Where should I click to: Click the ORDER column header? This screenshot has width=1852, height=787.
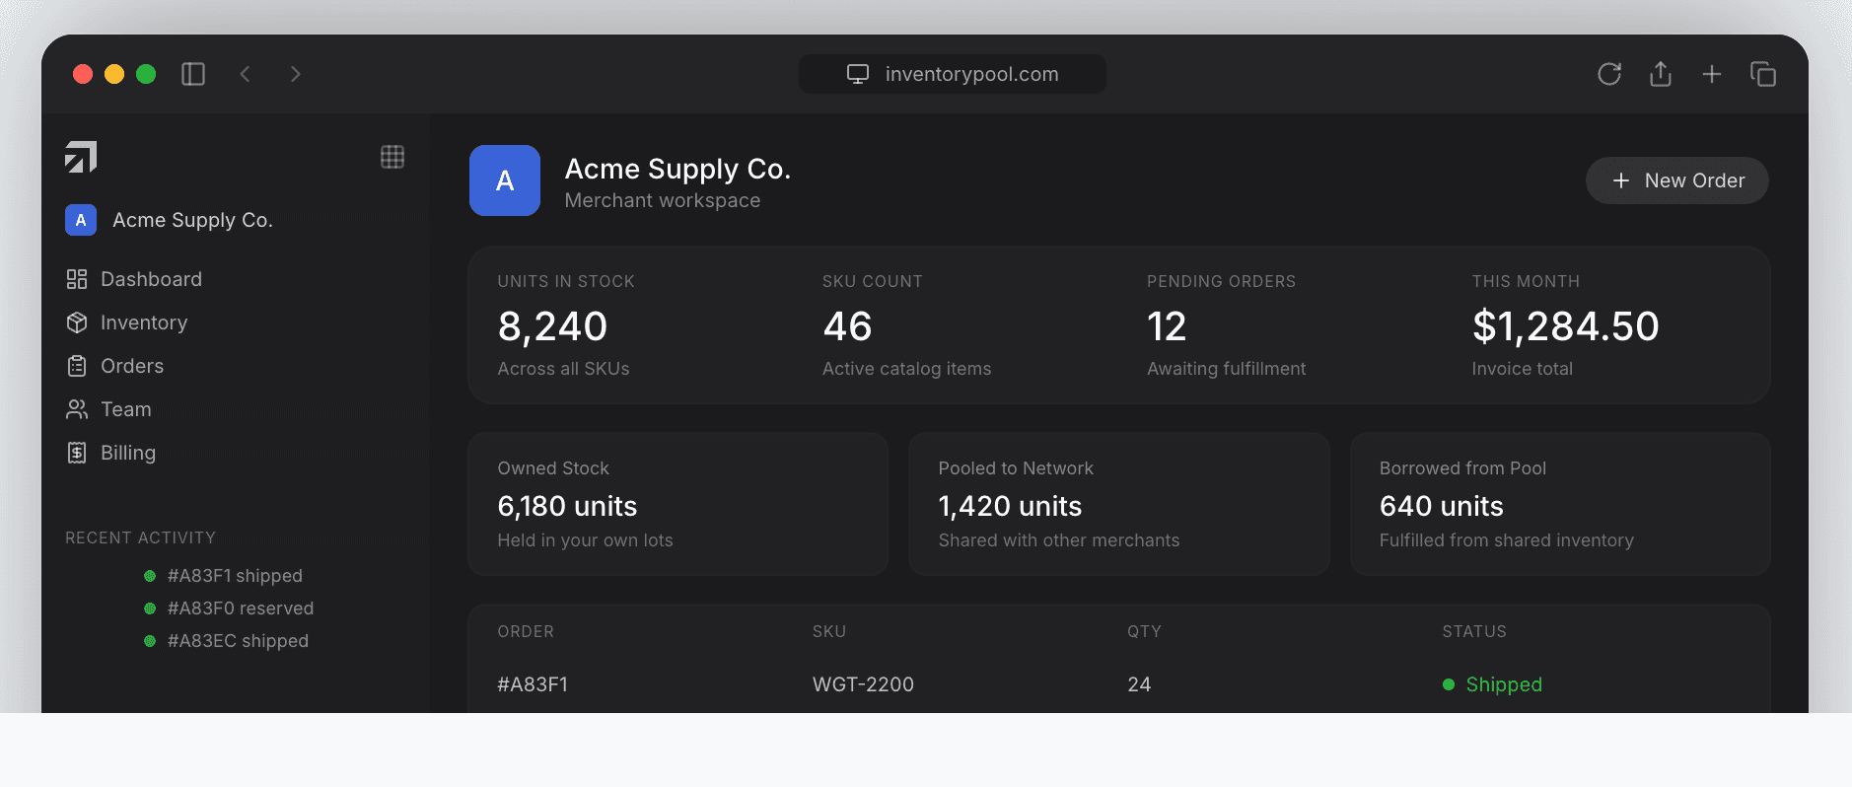526,631
